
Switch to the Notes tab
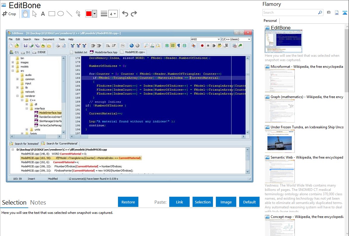pyautogui.click(x=38, y=203)
